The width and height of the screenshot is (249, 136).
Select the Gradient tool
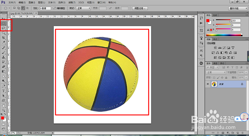(x=4, y=72)
